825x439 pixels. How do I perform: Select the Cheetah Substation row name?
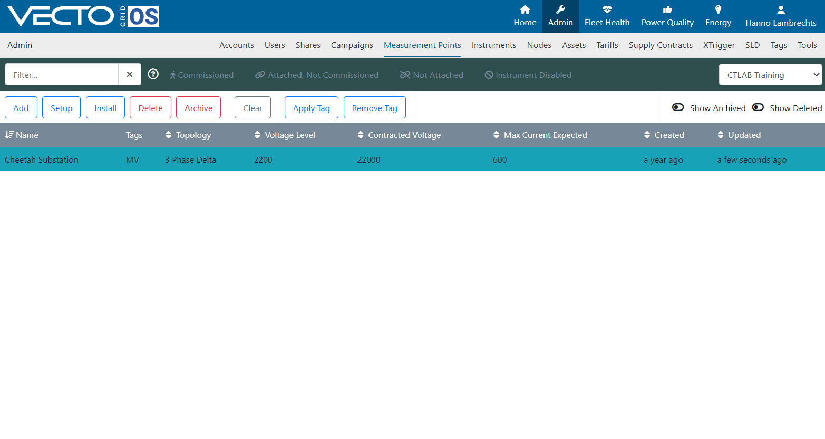tap(42, 160)
